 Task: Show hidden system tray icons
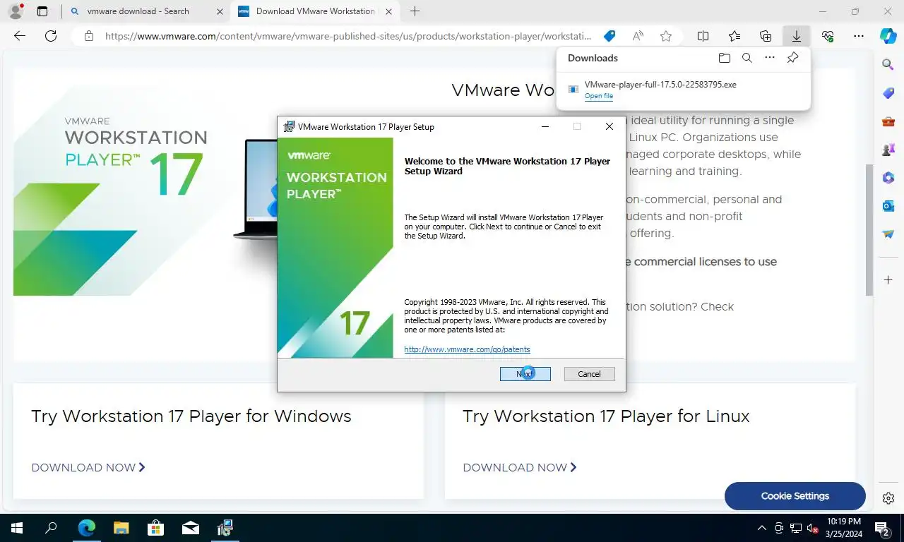(761, 528)
